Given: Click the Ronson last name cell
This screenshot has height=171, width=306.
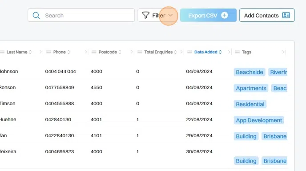Looking at the screenshot, I should tap(8, 88).
